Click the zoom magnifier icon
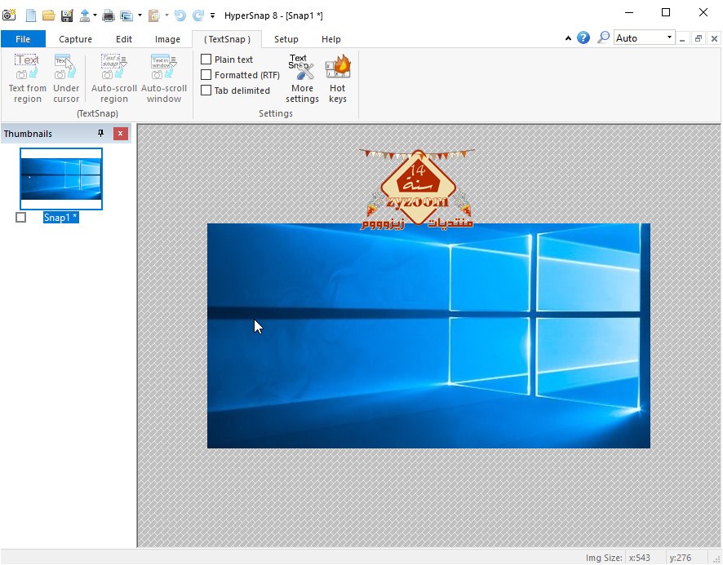 (603, 38)
